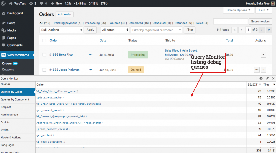Go to the next orders page
276x153 pixels.
(x=262, y=30)
